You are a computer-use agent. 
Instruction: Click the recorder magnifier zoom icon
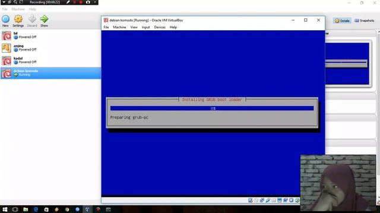click(x=15, y=2)
